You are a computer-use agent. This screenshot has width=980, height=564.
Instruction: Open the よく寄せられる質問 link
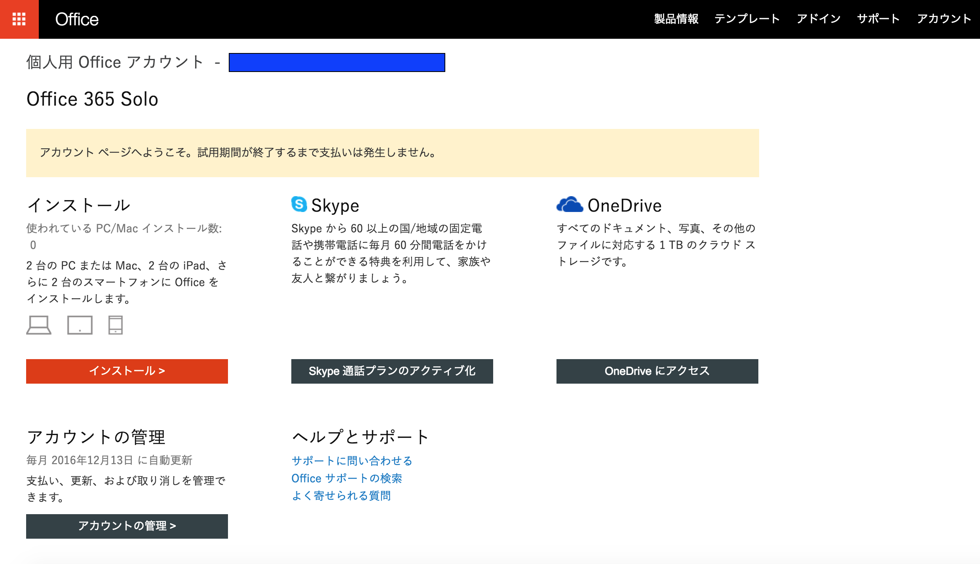click(341, 496)
